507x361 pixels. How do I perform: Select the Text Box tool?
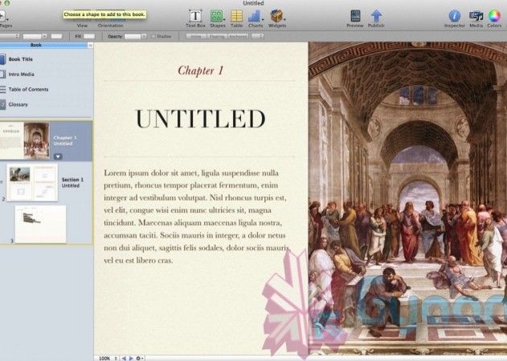[195, 15]
